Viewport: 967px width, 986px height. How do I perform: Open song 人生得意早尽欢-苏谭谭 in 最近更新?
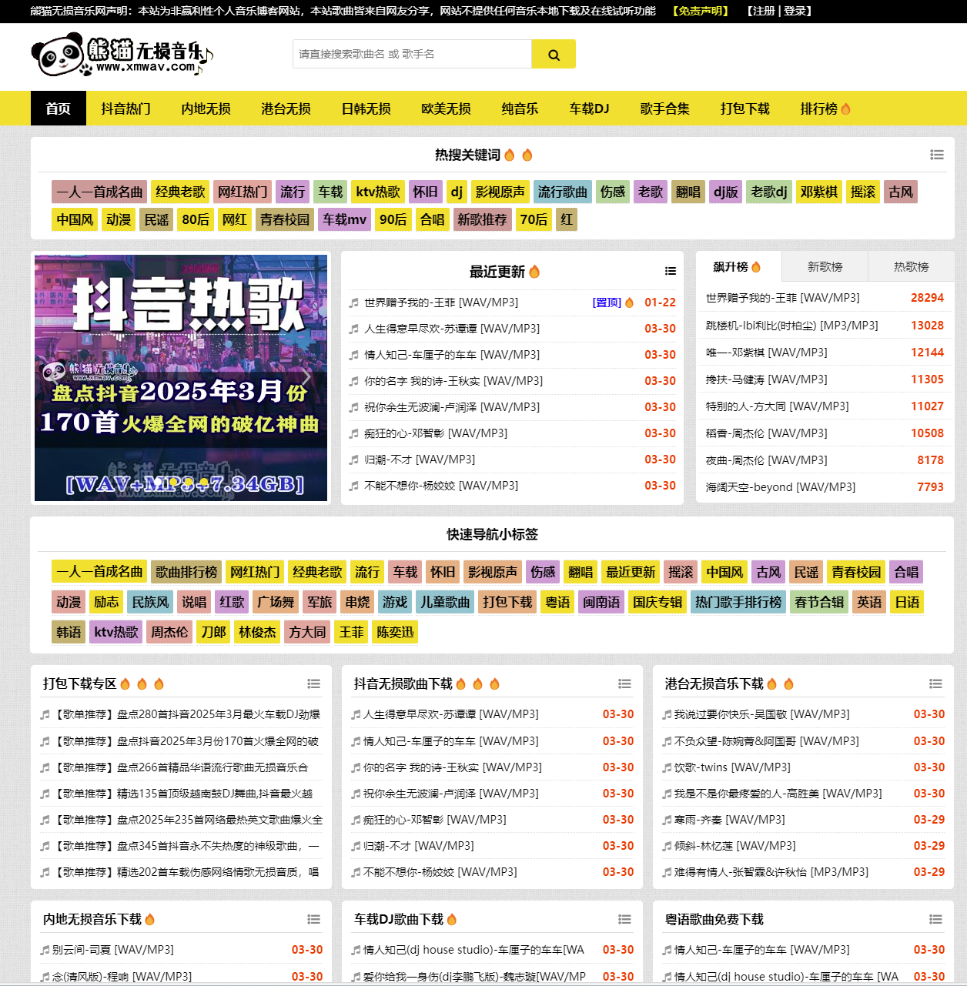(x=452, y=329)
